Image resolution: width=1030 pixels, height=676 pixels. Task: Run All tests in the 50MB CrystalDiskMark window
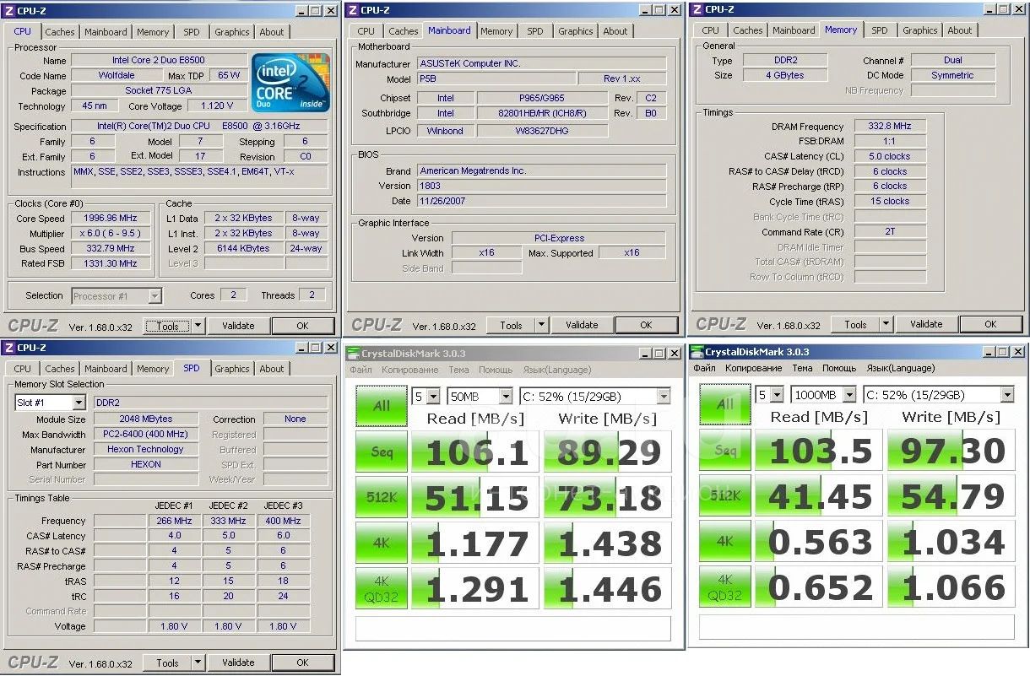point(382,406)
